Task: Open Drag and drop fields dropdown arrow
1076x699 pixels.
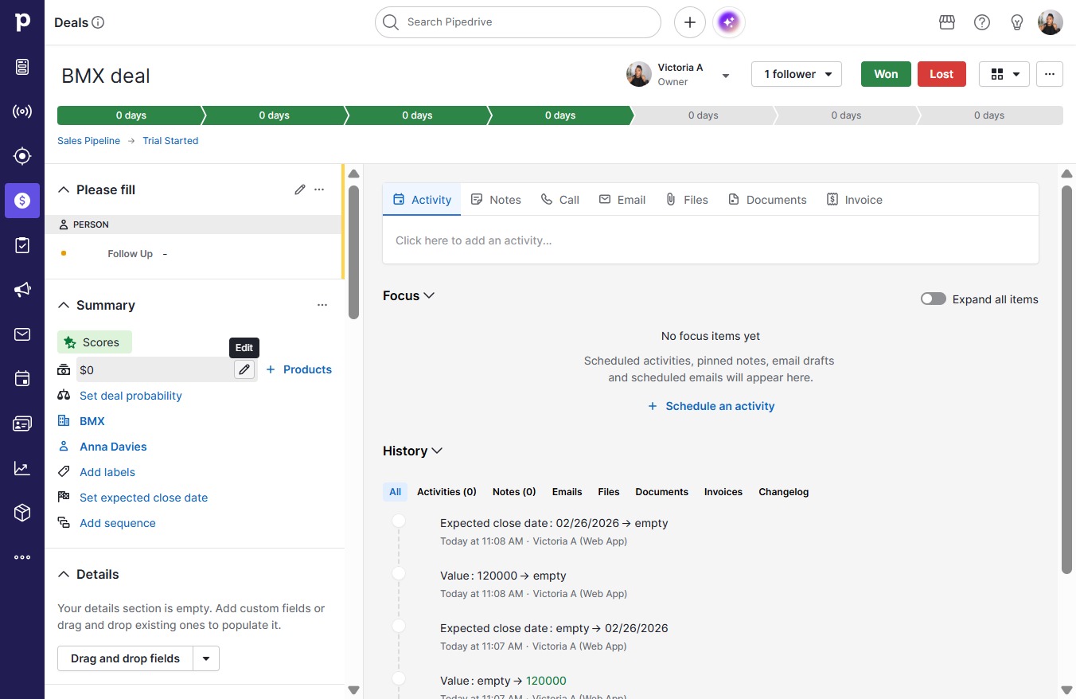Action: [206, 658]
